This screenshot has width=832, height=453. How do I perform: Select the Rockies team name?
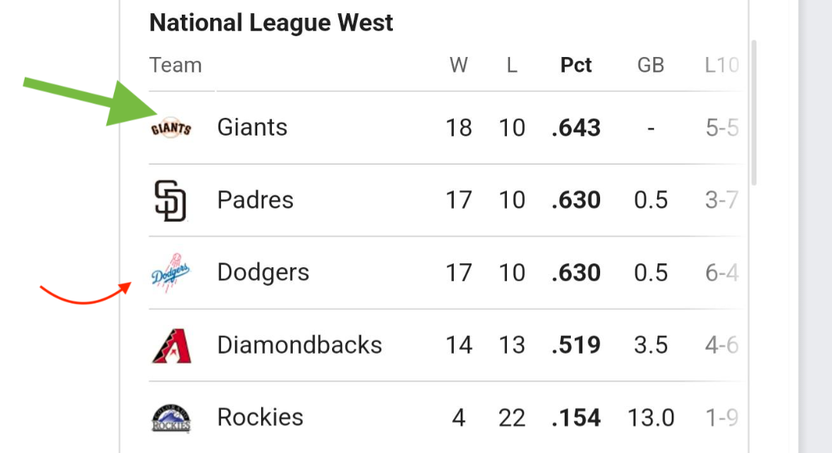[260, 418]
